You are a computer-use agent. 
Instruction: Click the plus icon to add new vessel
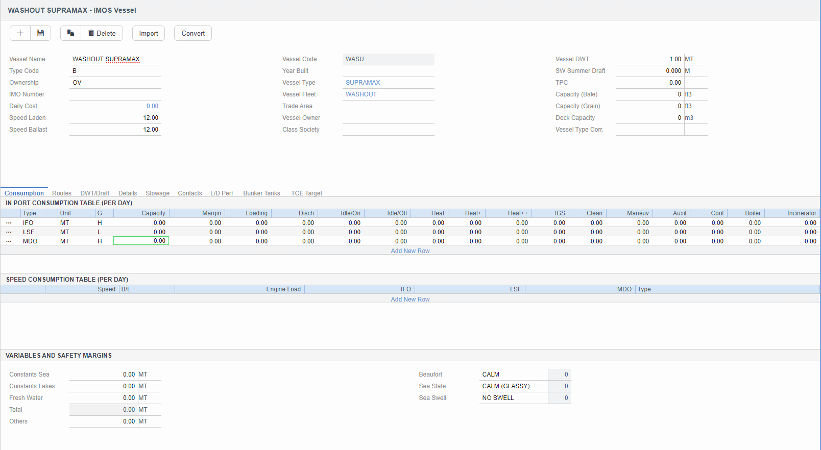[20, 33]
